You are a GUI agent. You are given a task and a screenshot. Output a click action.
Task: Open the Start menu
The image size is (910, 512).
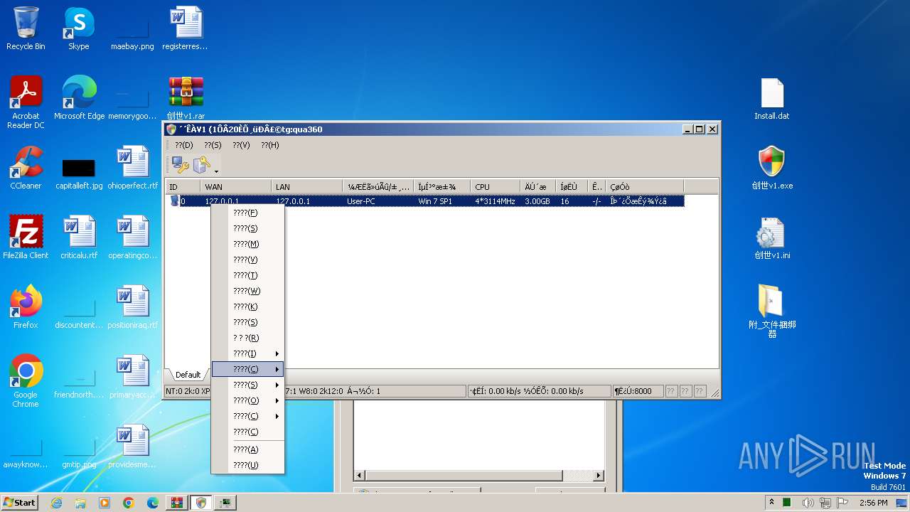tap(19, 503)
